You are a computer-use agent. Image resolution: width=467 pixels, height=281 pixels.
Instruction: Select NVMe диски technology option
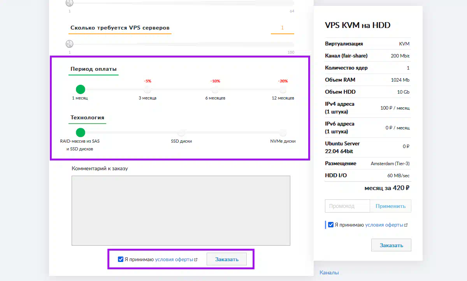283,133
